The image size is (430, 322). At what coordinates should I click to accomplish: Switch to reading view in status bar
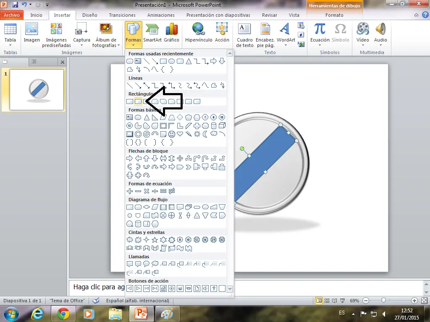tap(335, 301)
